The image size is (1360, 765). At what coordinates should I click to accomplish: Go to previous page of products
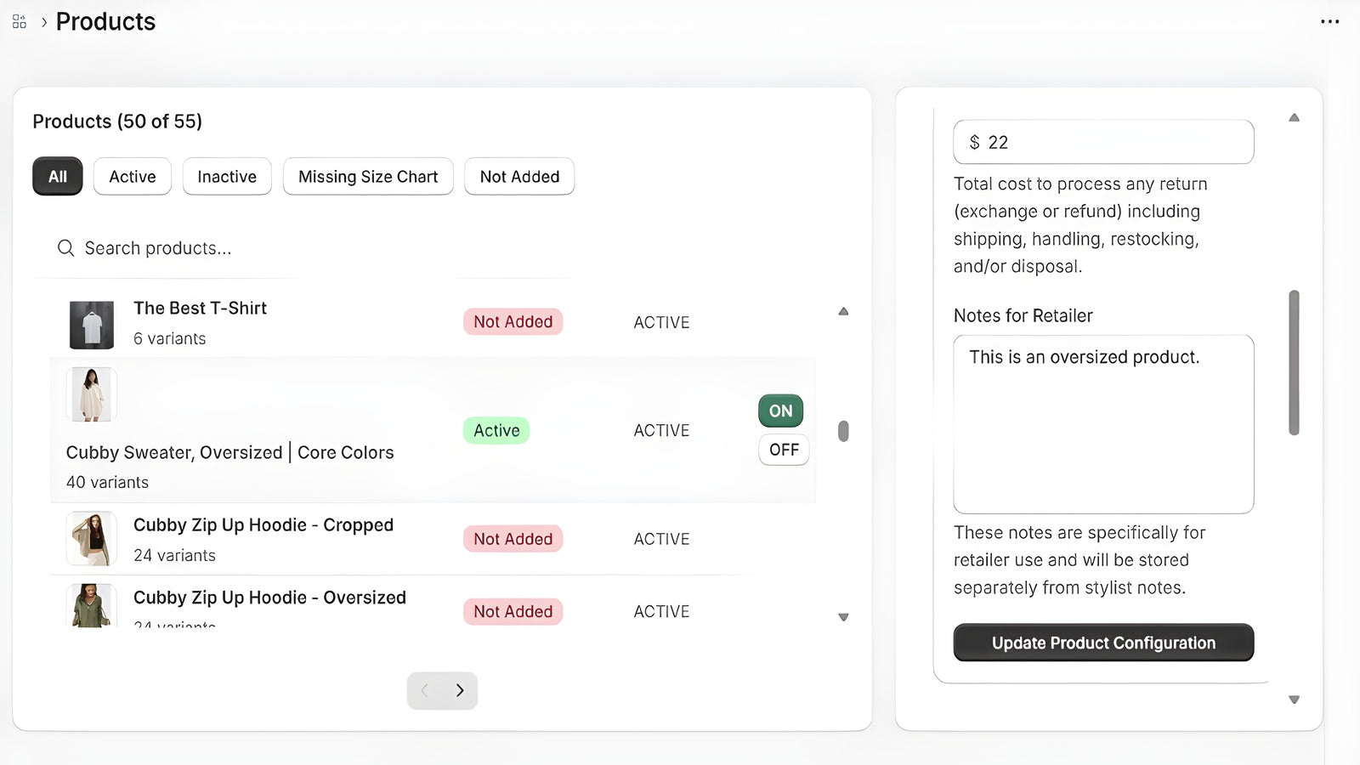coord(425,690)
